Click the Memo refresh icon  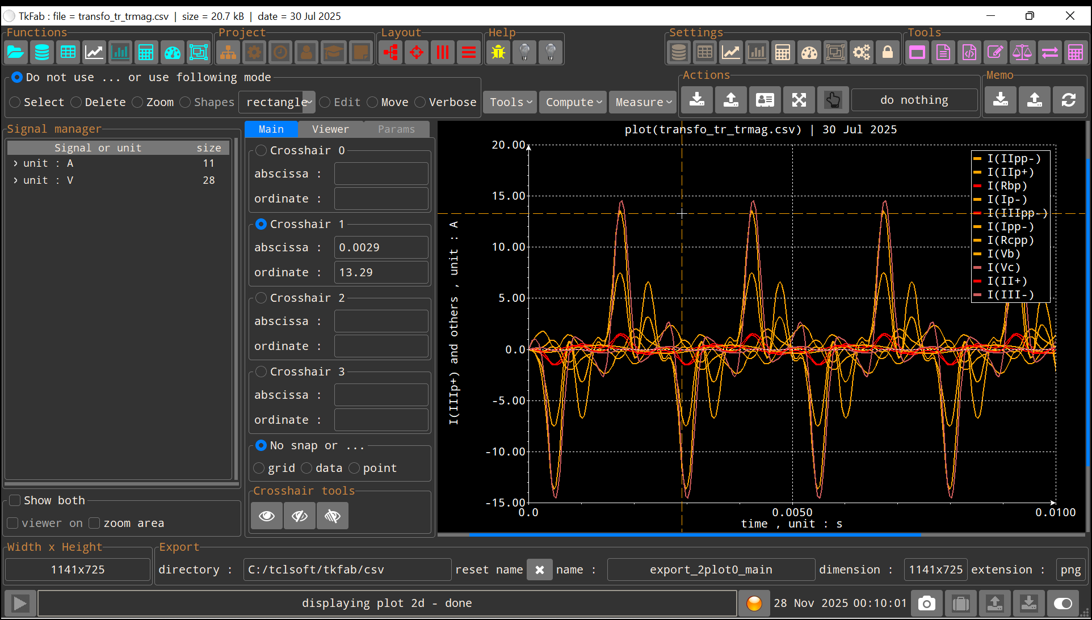pyautogui.click(x=1068, y=100)
